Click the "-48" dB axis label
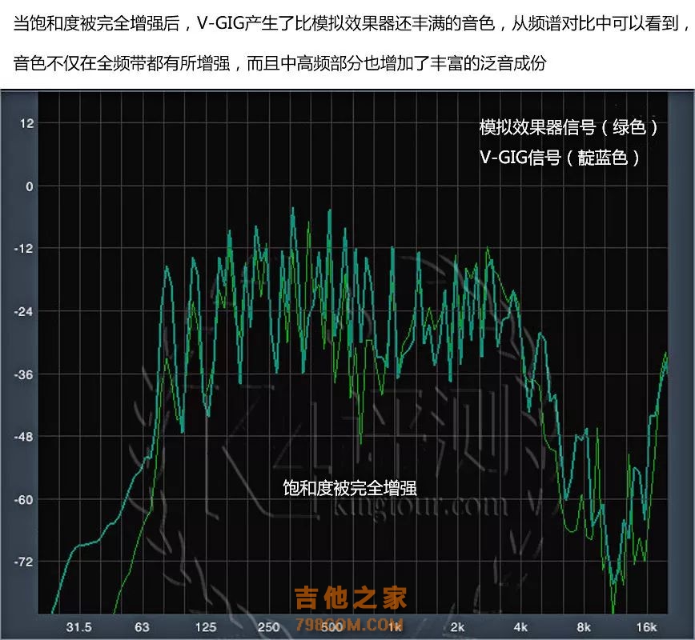The image size is (695, 640). click(x=24, y=437)
